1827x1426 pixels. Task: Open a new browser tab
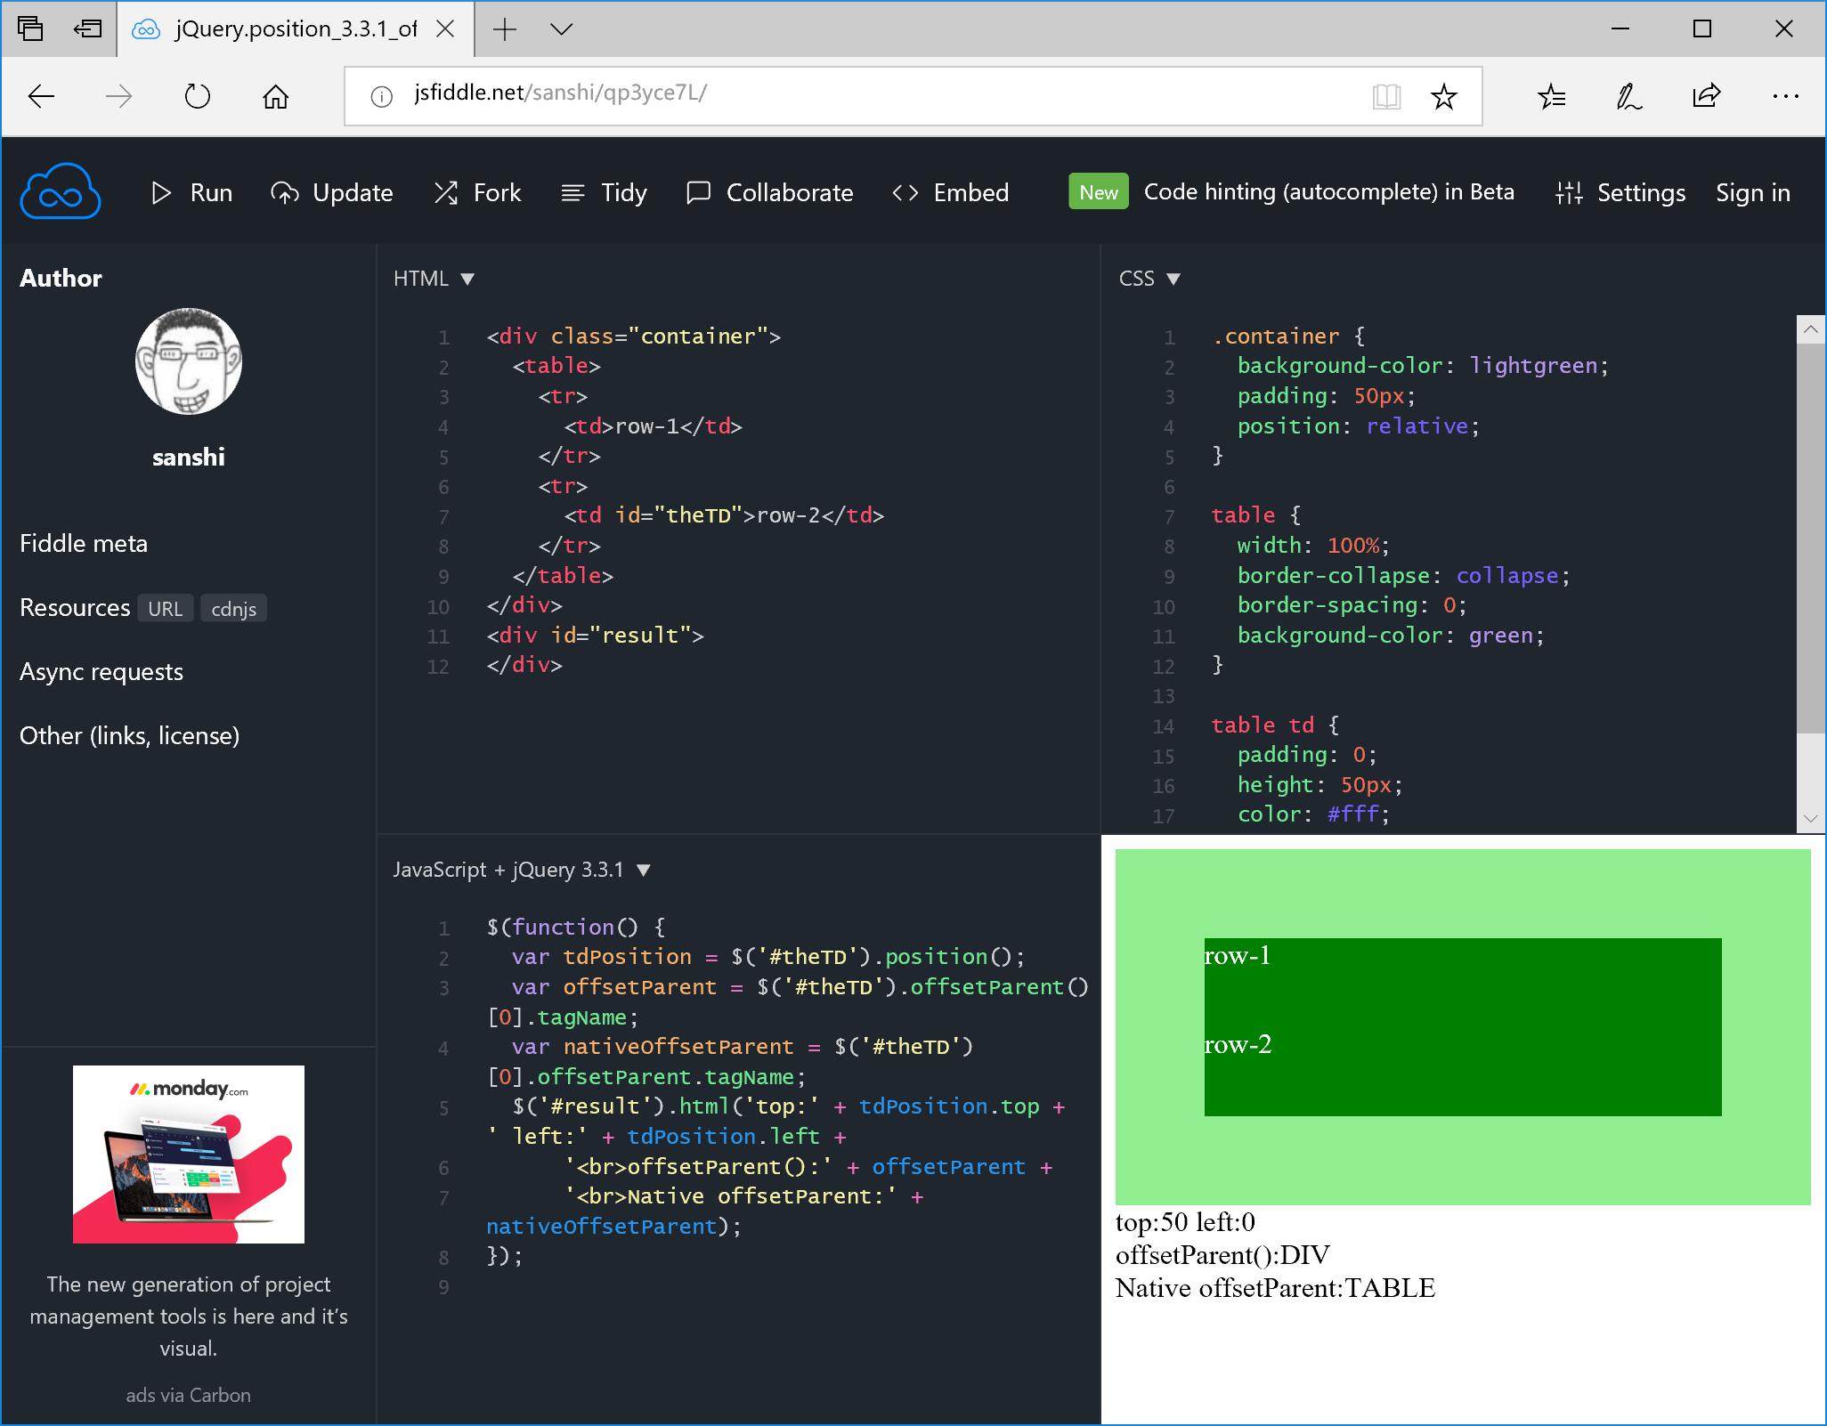pyautogui.click(x=505, y=29)
